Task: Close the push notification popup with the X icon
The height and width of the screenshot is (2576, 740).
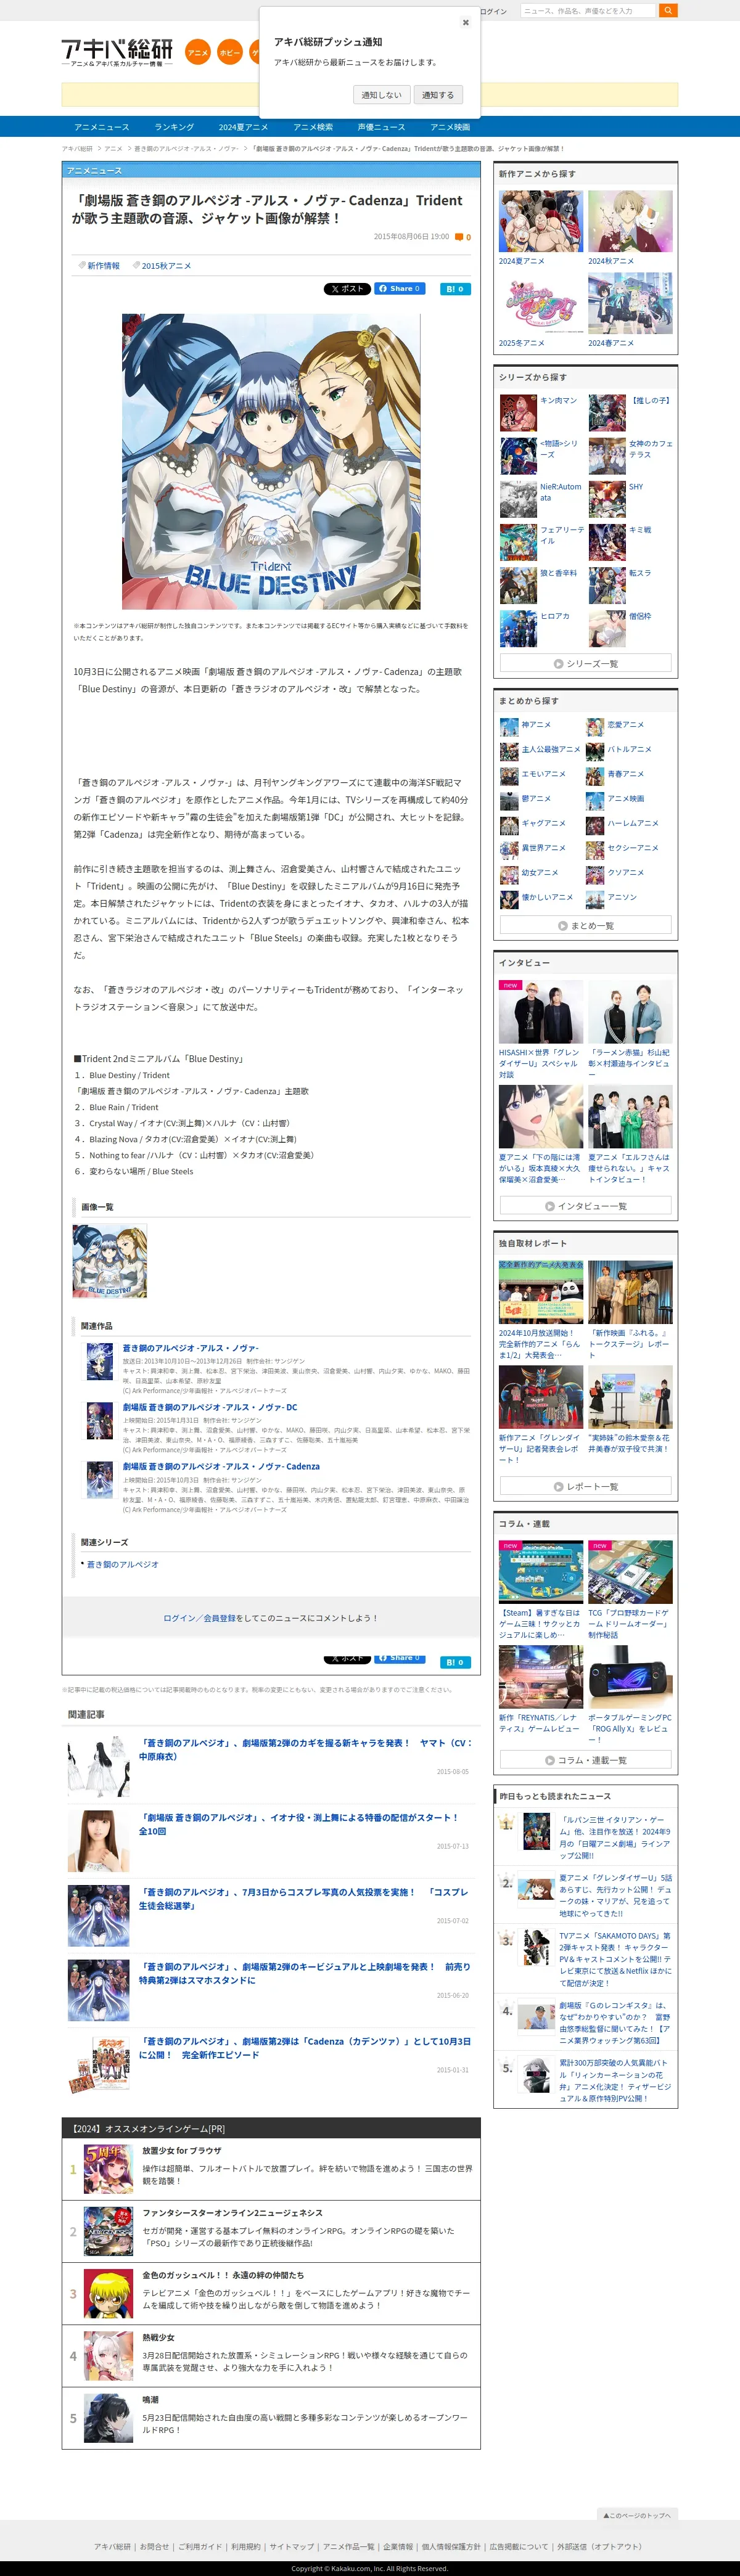Action: click(x=465, y=22)
